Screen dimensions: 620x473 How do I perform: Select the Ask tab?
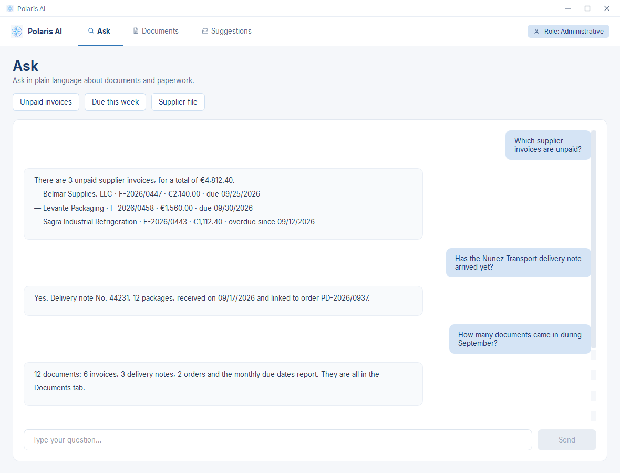pos(100,31)
